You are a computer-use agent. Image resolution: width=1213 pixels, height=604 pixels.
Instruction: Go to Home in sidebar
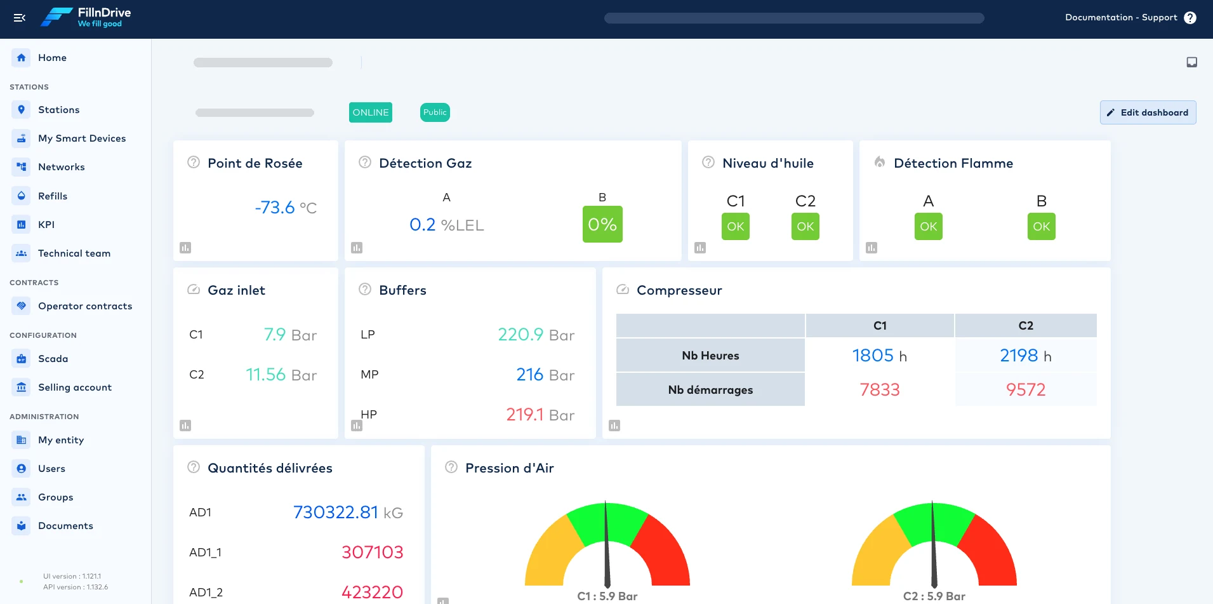[x=76, y=58]
